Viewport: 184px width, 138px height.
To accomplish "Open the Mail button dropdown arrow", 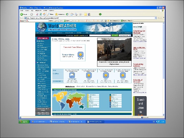I will tap(73, 14).
